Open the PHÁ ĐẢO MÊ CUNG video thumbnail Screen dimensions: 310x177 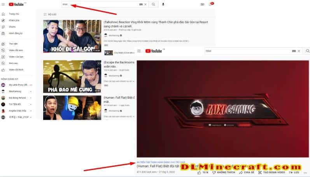pyautogui.click(x=72, y=76)
